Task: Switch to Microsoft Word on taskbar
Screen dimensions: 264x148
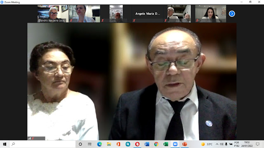Action: click(147, 144)
